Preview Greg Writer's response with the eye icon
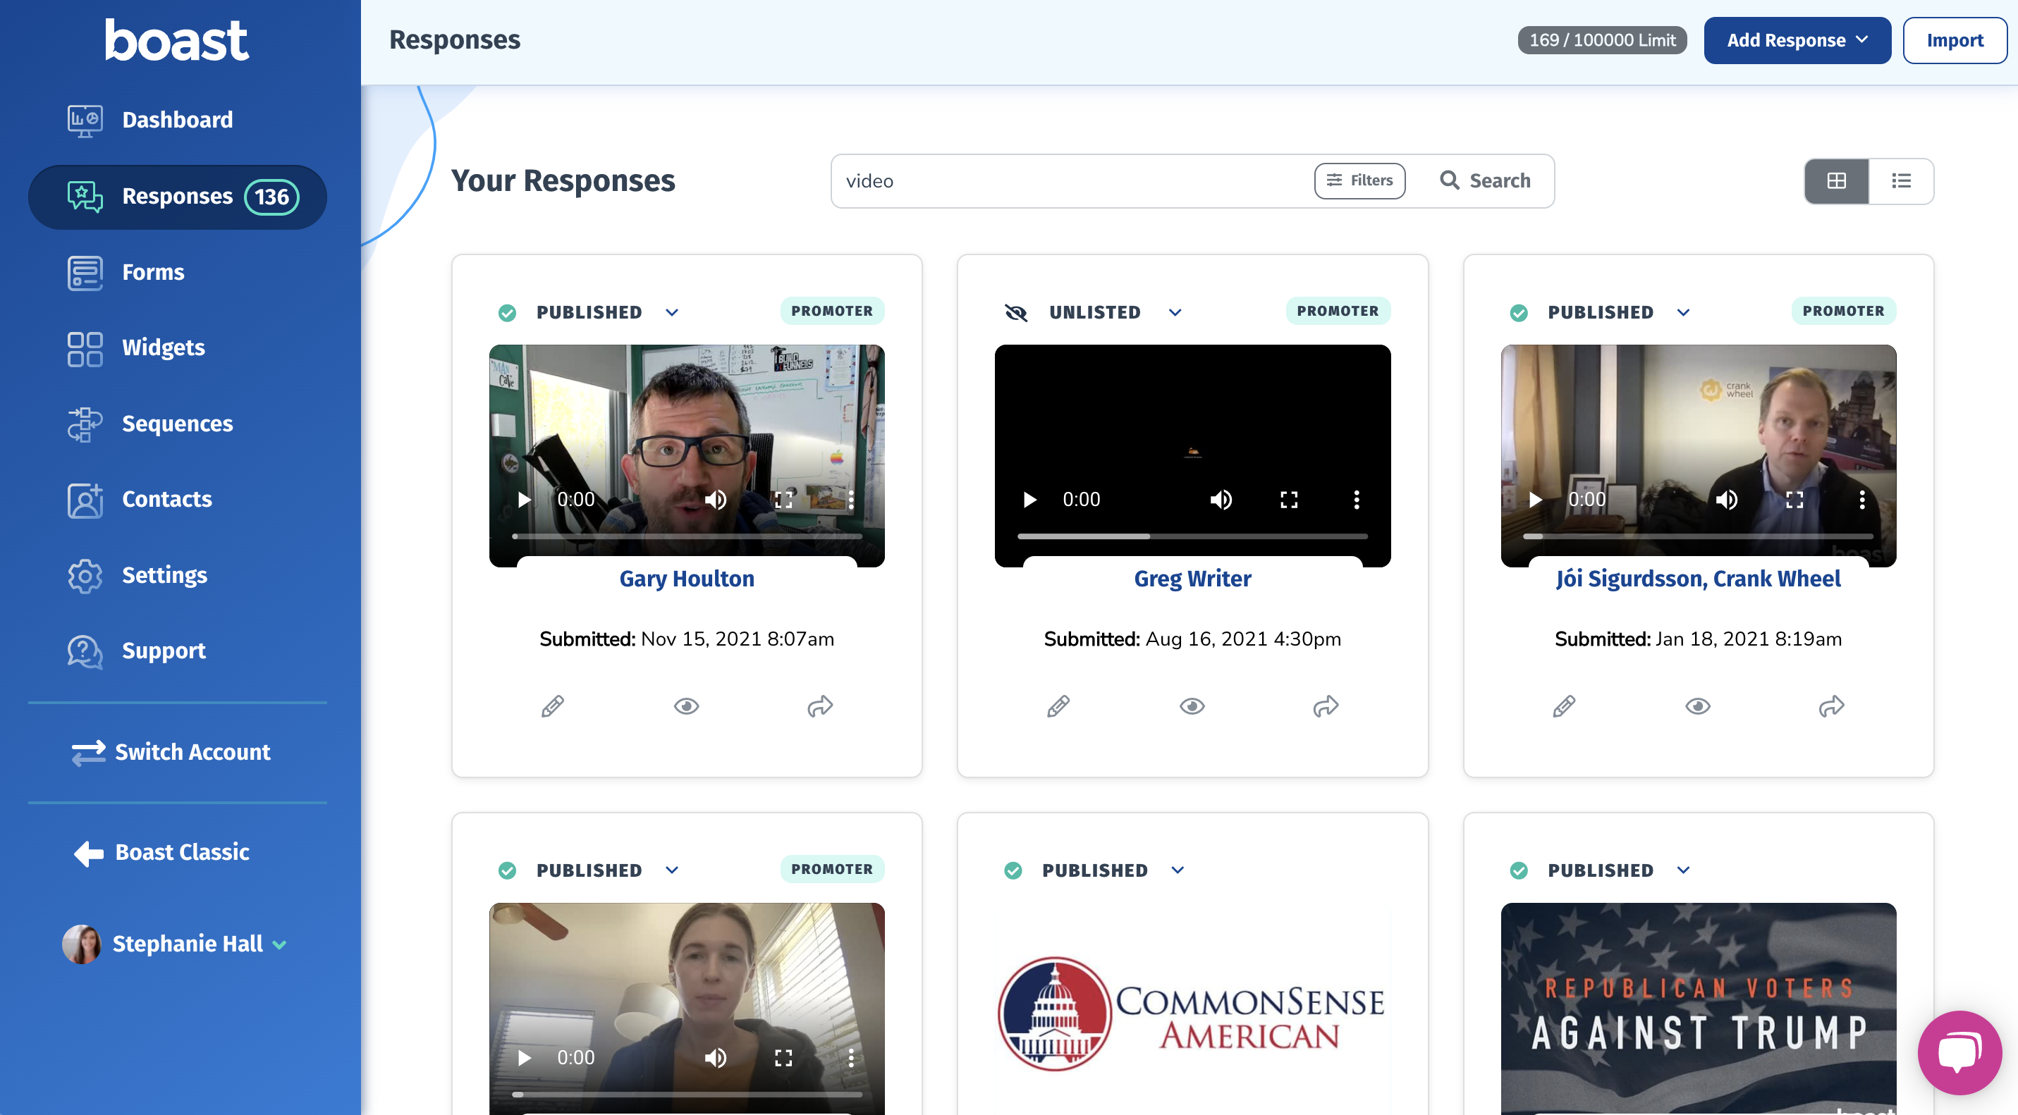 point(1192,706)
